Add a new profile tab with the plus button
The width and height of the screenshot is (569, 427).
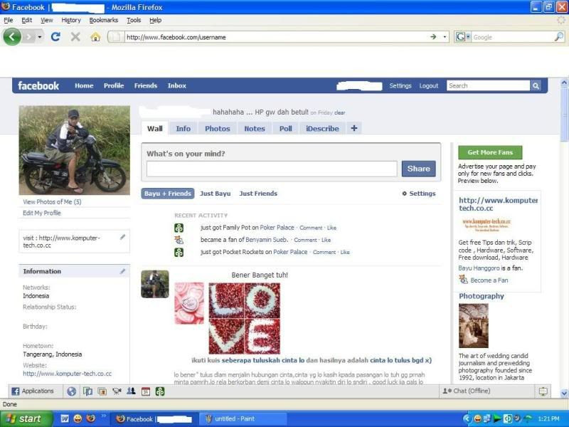point(354,128)
